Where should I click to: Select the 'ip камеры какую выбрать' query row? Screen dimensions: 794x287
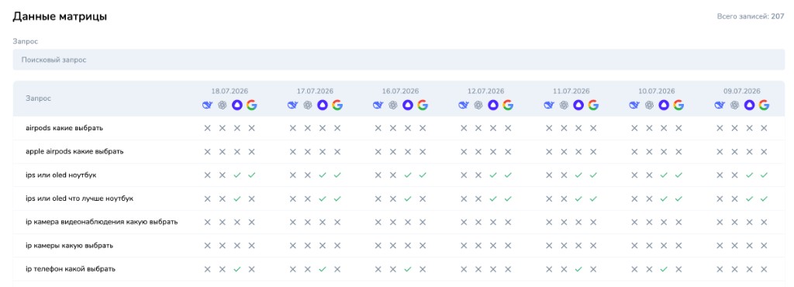(x=399, y=245)
